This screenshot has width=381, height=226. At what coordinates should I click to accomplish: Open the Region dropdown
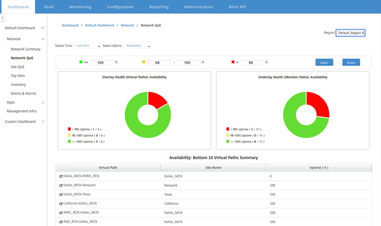coord(350,33)
